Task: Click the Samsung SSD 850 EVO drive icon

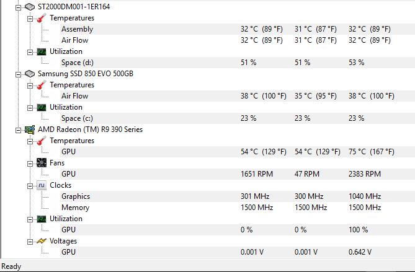Action: click(29, 74)
